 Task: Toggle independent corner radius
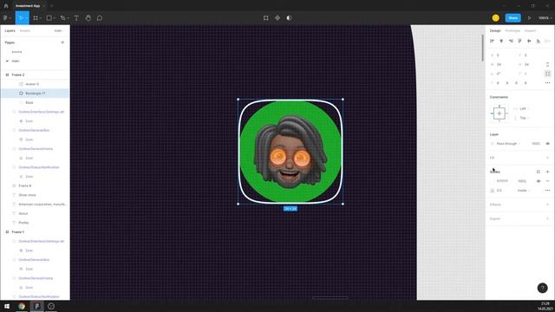(547, 74)
